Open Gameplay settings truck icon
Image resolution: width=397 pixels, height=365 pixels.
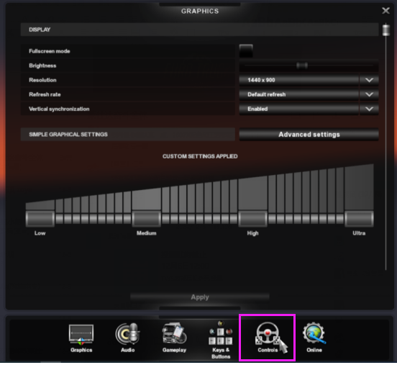174,333
